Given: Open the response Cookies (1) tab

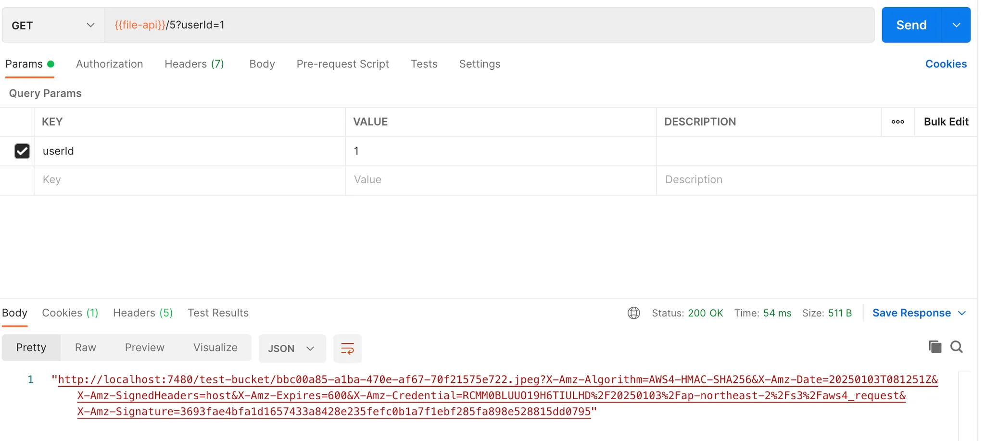Looking at the screenshot, I should coord(70,313).
